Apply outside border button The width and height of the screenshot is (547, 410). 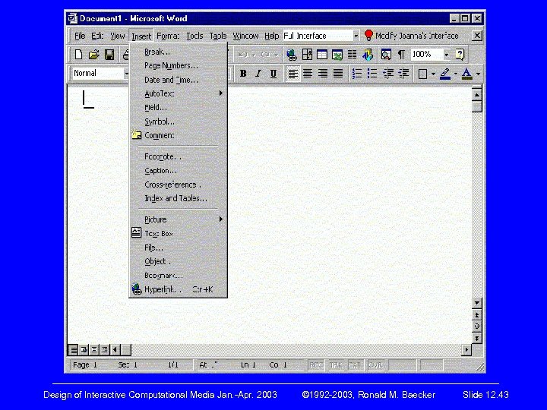(x=422, y=74)
